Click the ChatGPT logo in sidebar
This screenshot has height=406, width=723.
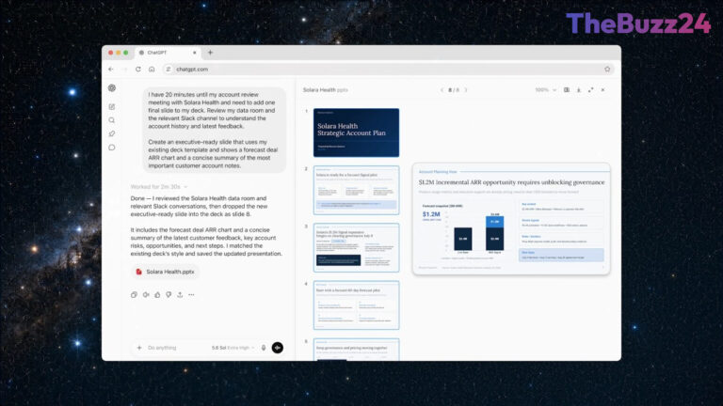(112, 88)
